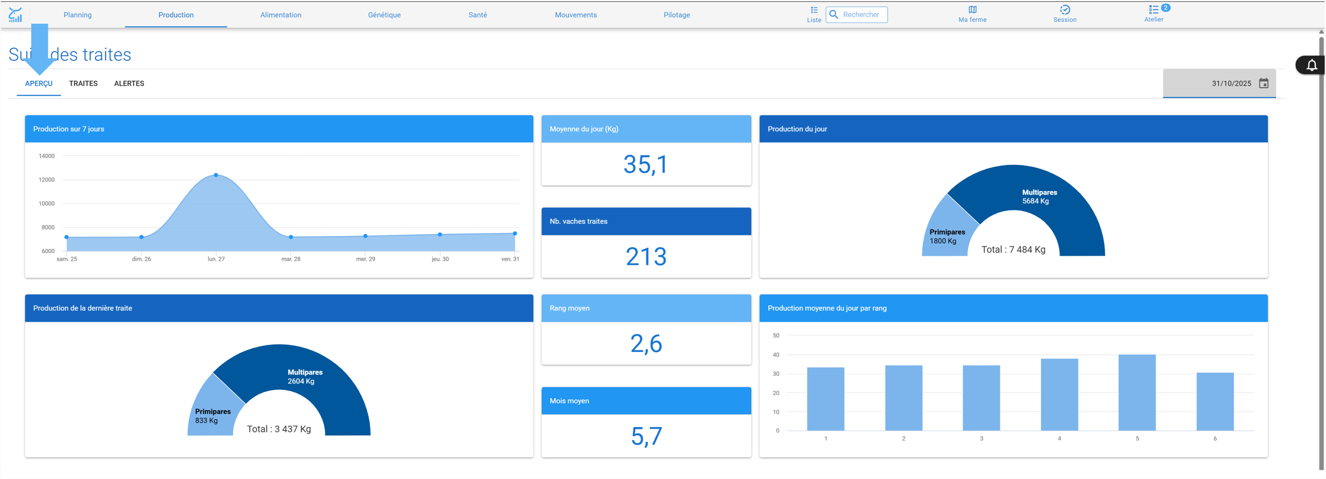Open the Production menu
Image resolution: width=1326 pixels, height=479 pixels.
176,15
